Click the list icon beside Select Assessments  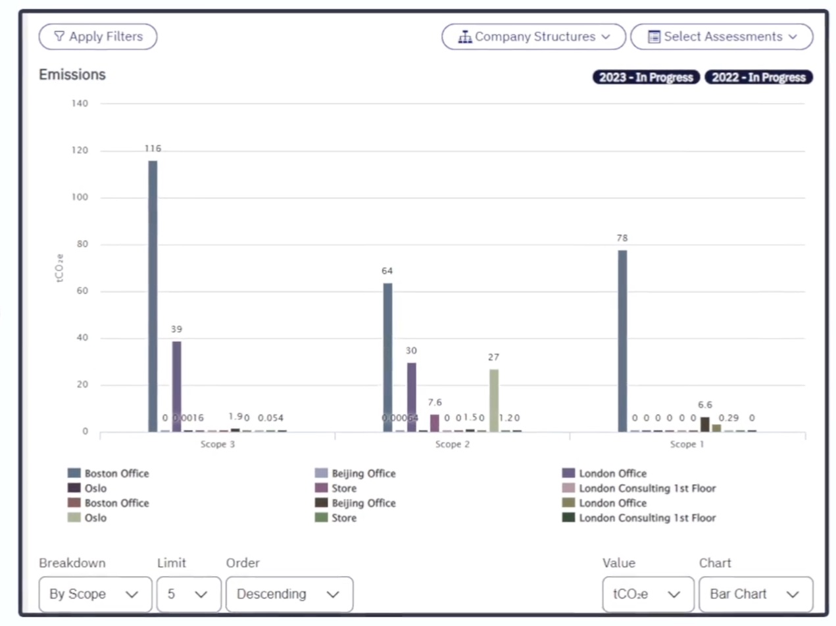[x=654, y=37]
